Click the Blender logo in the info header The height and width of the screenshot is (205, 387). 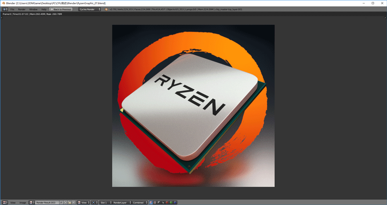106,9
